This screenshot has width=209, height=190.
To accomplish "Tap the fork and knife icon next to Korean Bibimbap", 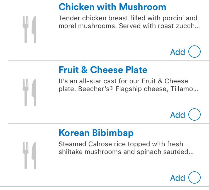I will pyautogui.click(x=30, y=155).
